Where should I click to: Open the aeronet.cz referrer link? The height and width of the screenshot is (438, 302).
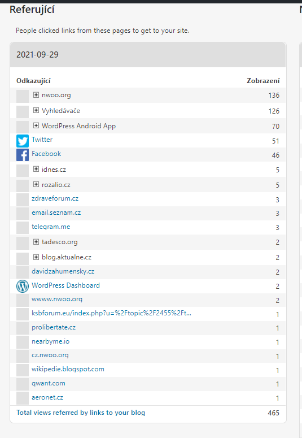[x=47, y=397]
